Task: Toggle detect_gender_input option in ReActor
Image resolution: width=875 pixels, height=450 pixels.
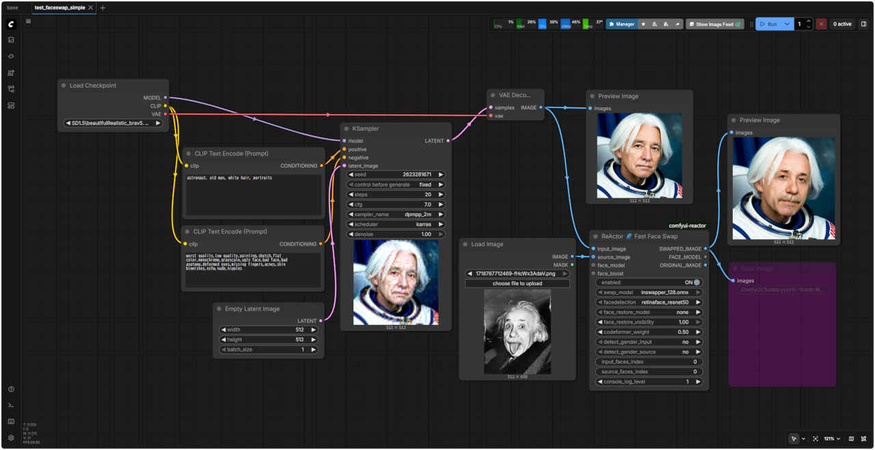Action: (x=649, y=342)
